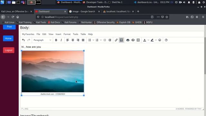The image size is (206, 116).
Task: Bookmark this page with the star
Action: click(x=167, y=17)
